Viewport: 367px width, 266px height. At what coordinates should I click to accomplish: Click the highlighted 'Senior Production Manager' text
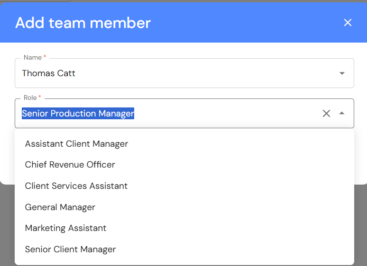tap(78, 114)
